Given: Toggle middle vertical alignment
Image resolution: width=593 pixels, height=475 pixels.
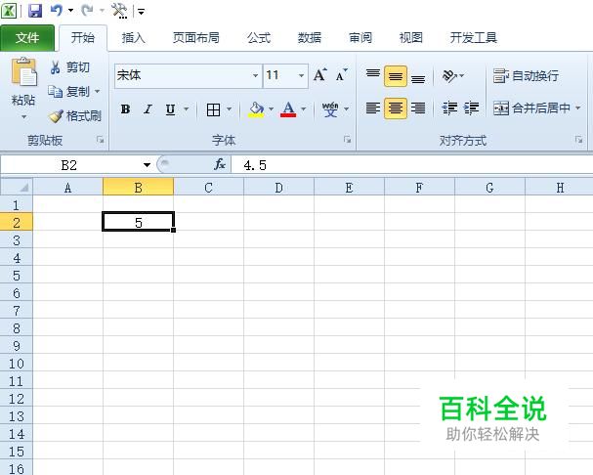Looking at the screenshot, I should 396,76.
